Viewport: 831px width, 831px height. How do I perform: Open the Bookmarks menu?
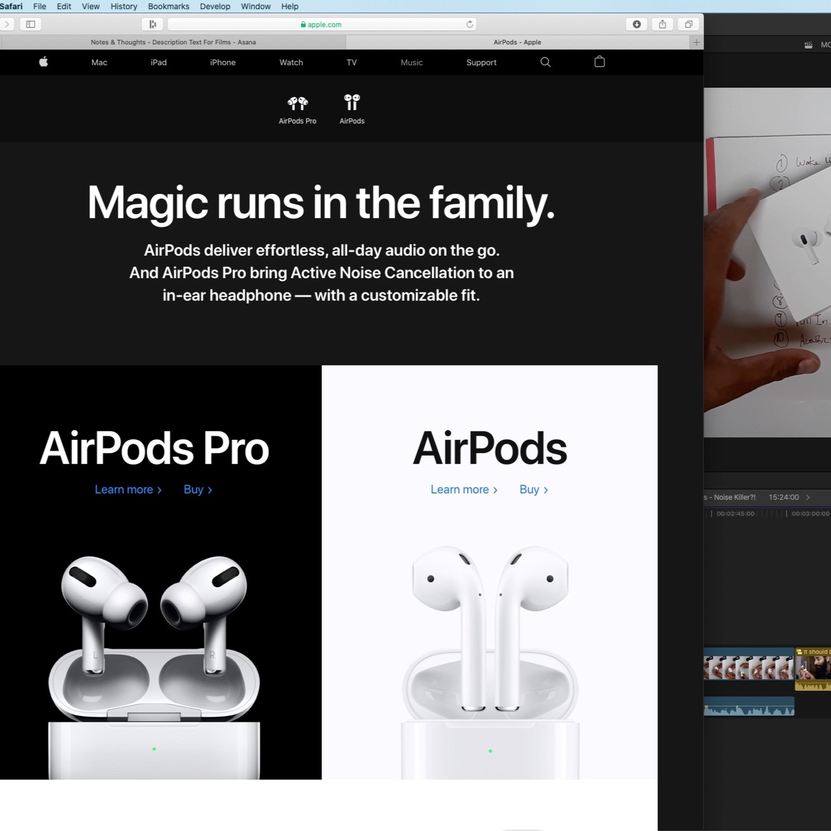169,6
